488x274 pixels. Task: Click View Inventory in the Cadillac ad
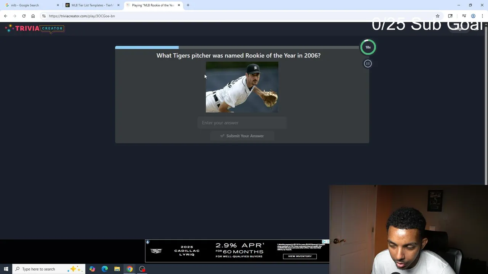click(x=300, y=256)
